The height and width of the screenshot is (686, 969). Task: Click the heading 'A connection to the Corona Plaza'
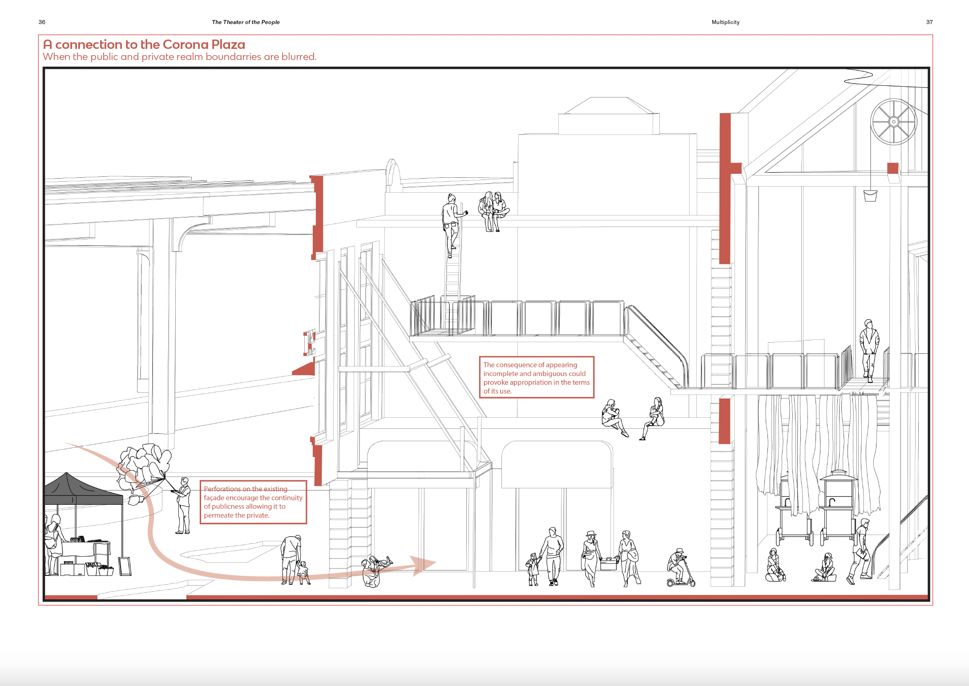coord(144,44)
